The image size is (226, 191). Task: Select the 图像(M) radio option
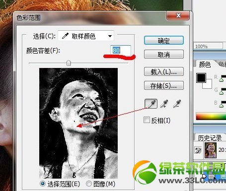pyautogui.click(x=89, y=184)
